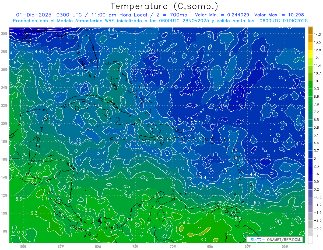Click the 75W longitude label

(135, 246)
